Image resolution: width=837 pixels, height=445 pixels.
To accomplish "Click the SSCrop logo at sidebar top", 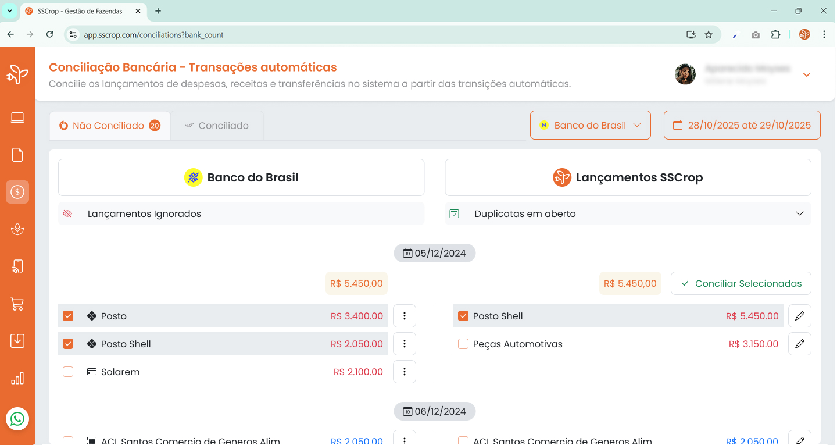I will (17, 74).
